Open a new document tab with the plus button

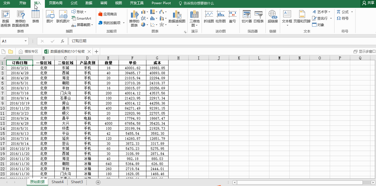pos(96,52)
